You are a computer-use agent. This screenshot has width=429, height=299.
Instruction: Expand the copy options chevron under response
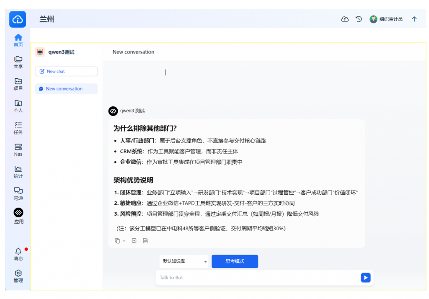(x=124, y=241)
